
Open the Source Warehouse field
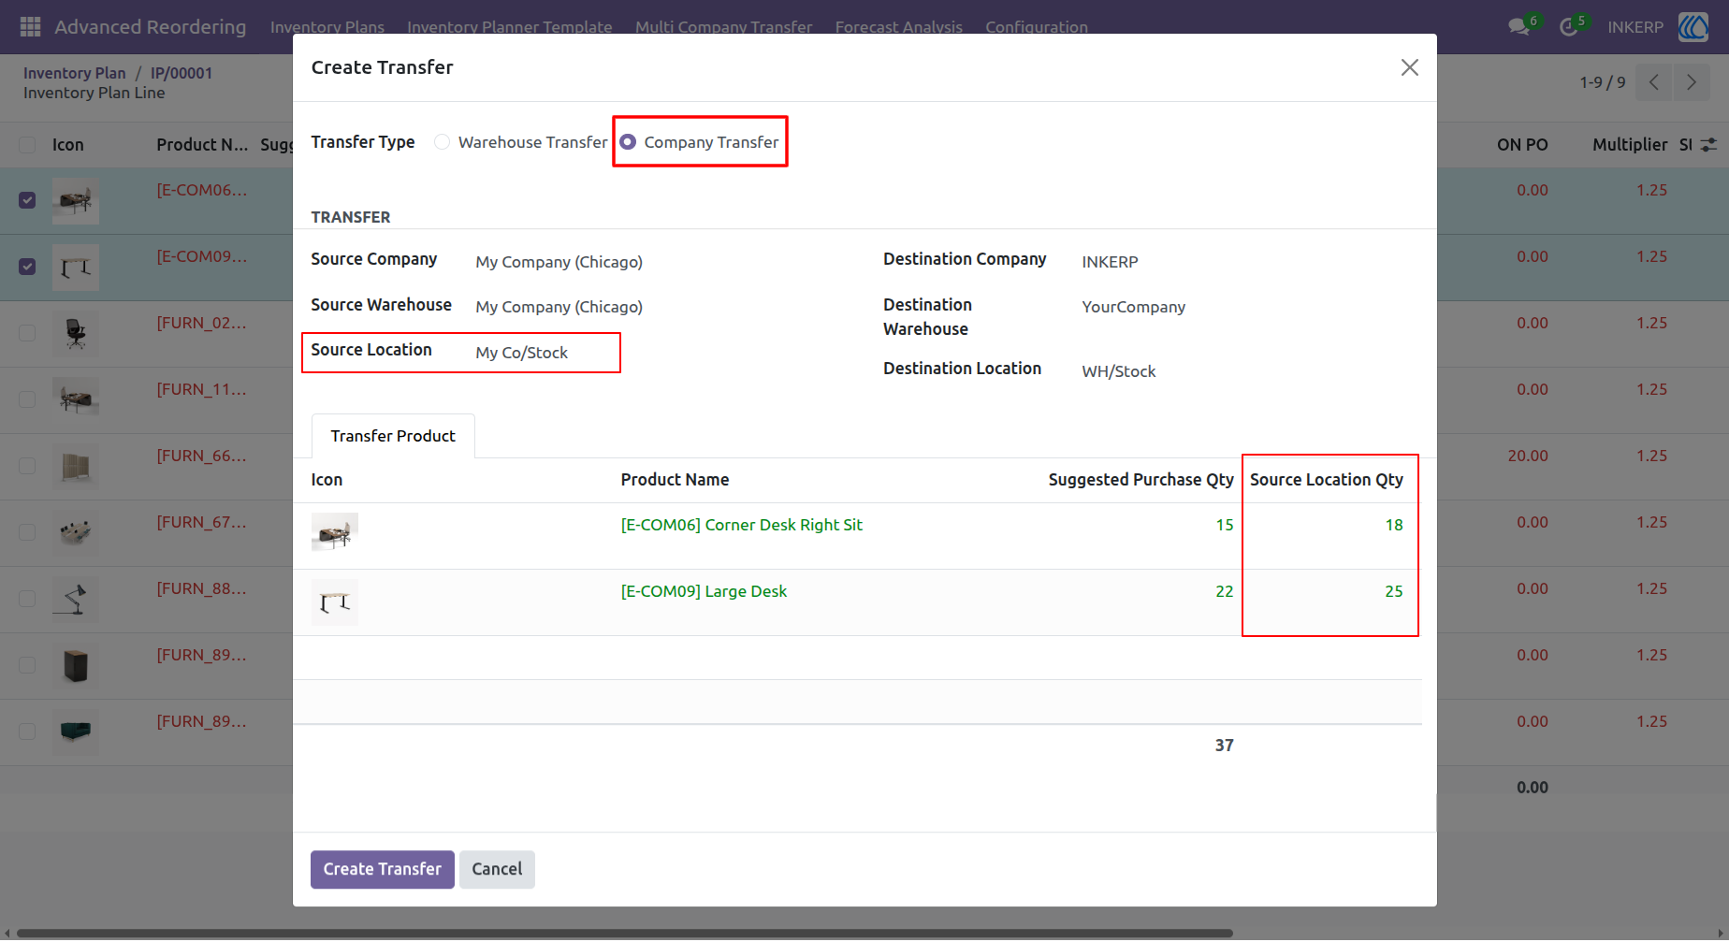pos(559,307)
